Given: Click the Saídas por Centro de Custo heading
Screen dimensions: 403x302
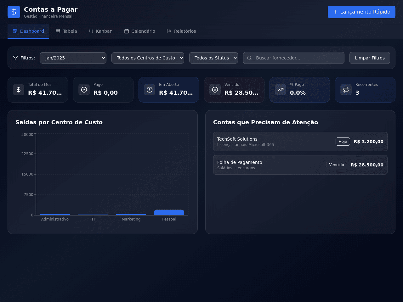Looking at the screenshot, I should (59, 122).
